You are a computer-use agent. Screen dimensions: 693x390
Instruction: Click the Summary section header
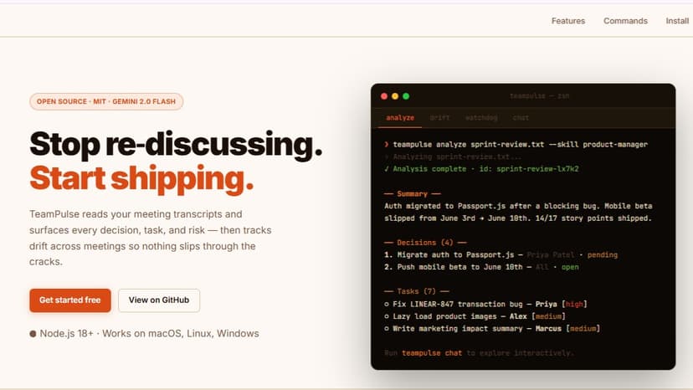tap(412, 193)
